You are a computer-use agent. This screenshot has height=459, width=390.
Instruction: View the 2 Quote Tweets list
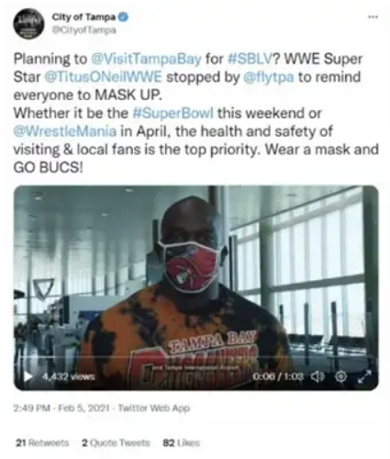coord(116,442)
